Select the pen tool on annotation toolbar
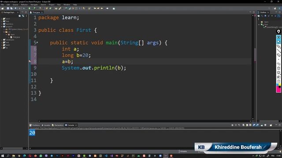 [278, 47]
